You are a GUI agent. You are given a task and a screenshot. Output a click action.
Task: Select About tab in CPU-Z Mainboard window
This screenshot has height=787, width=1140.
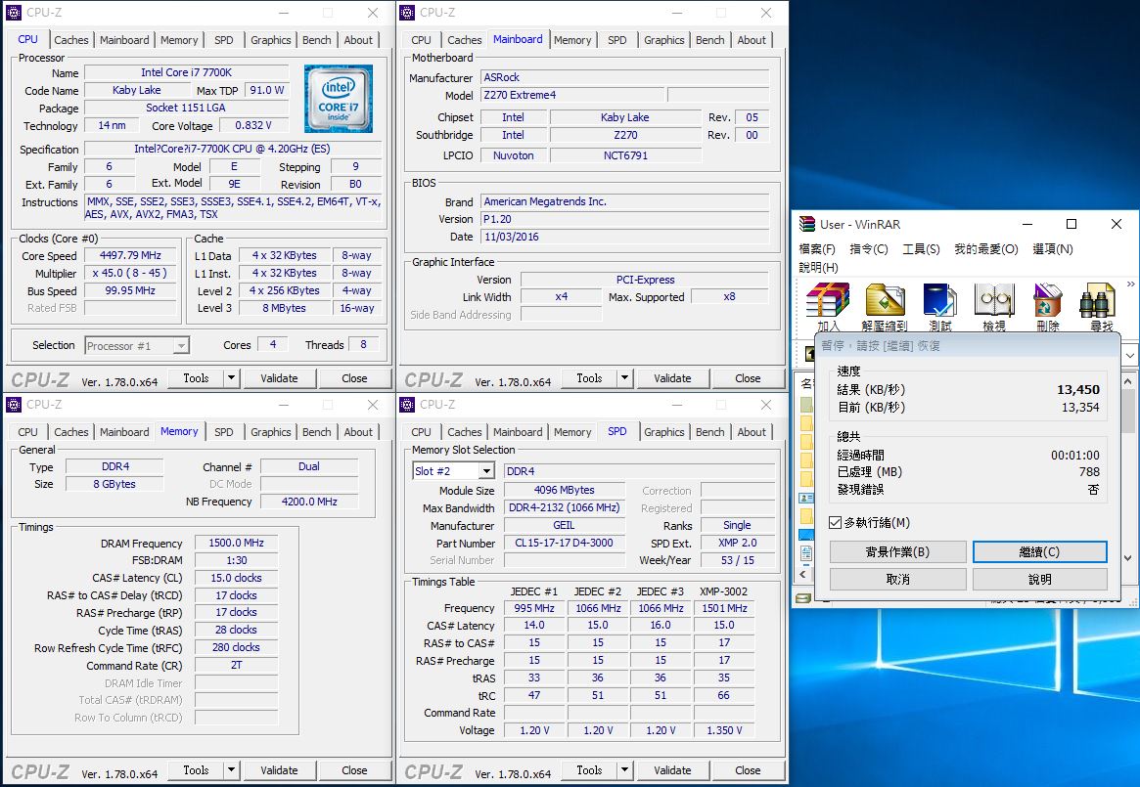752,40
